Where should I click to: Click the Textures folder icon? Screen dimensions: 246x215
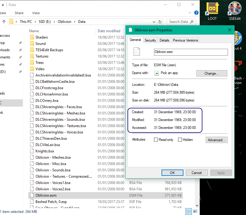tap(32, 56)
